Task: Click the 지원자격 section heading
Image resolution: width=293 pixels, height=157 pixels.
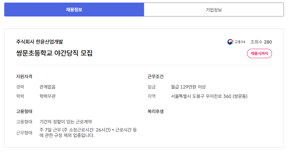Action: (24, 77)
